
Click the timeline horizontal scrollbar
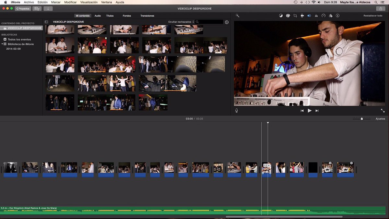[284, 217]
